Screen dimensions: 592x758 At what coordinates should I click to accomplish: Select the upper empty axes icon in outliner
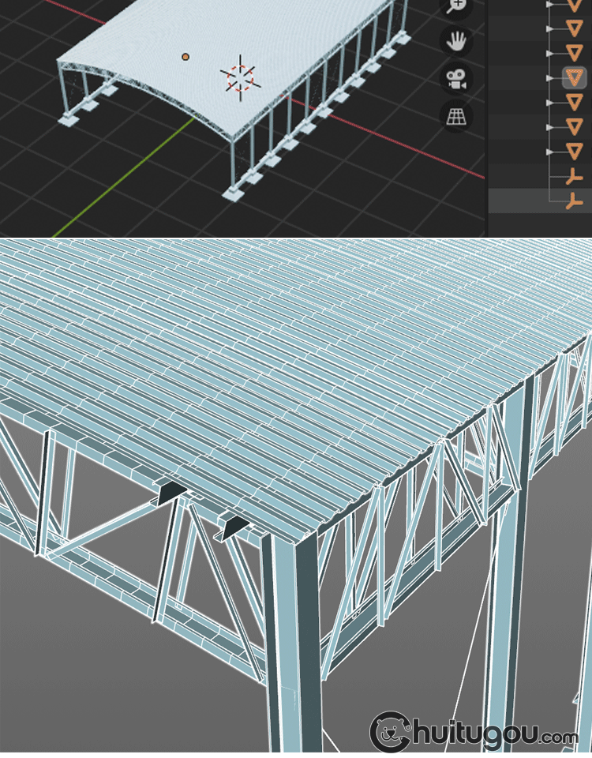(574, 176)
